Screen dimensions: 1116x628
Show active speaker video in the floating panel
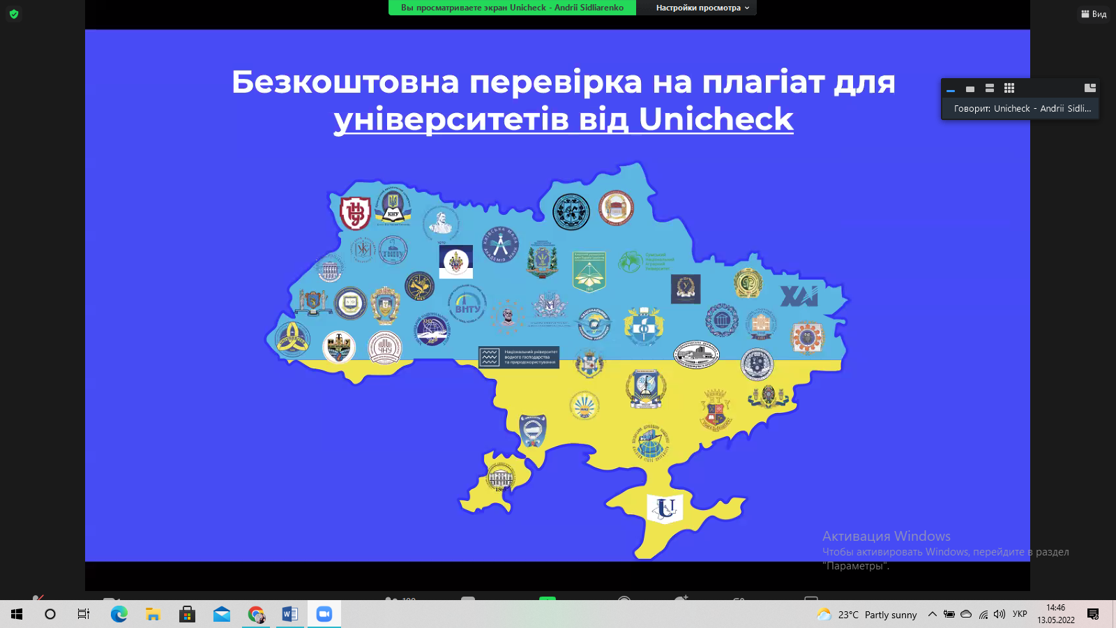pos(970,89)
